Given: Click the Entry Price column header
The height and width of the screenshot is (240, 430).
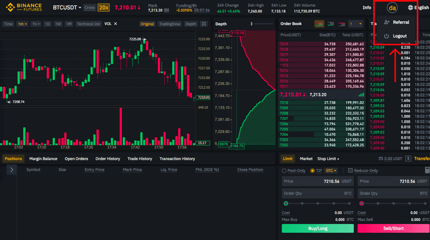Looking at the screenshot, I should 94,170.
